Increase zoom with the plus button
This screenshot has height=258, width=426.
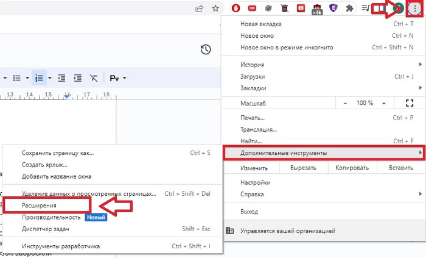[384, 103]
